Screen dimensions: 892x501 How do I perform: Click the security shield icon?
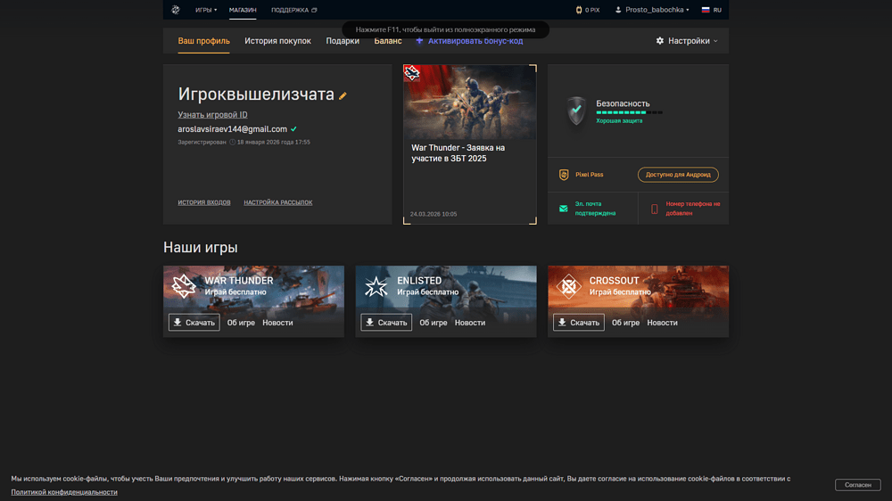[576, 111]
